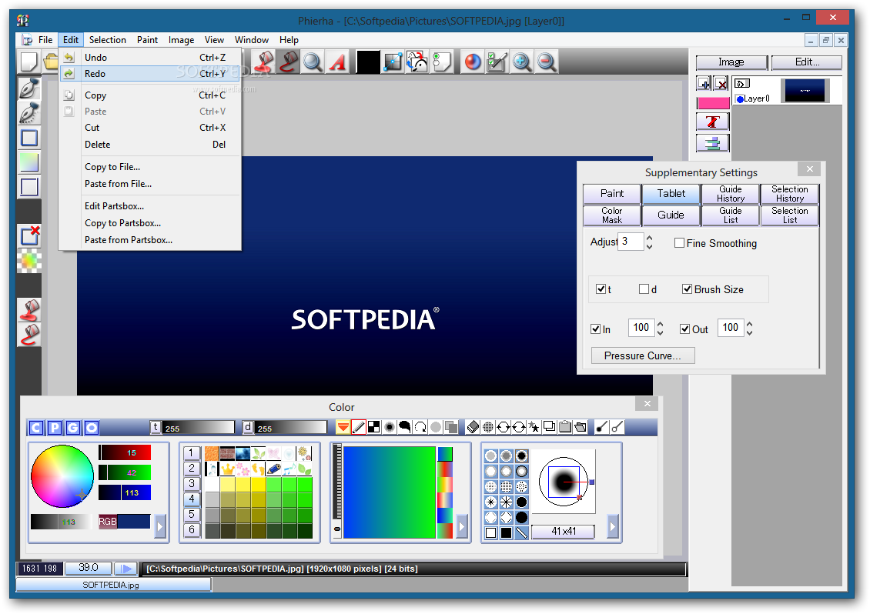The height and width of the screenshot is (614, 870).
Task: Click the eraser icon in Color panel toolbar
Action: pyautogui.click(x=473, y=426)
